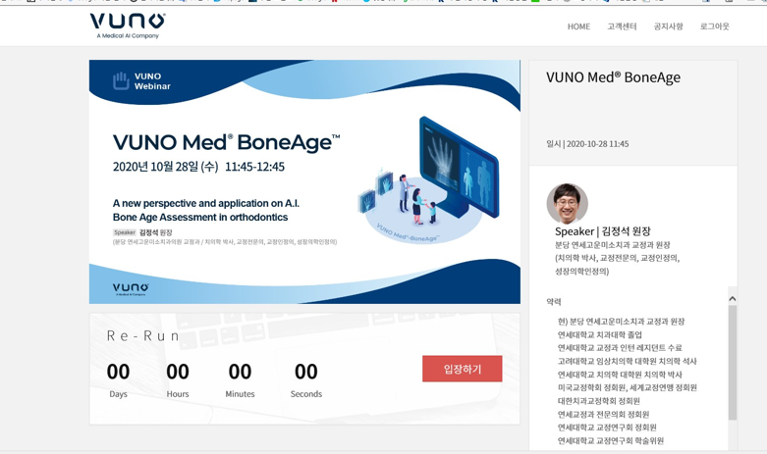Click the line 현) 분당 연세고운미소치과 교정과 원장
Viewport: 767px width, 454px height.
(x=622, y=322)
